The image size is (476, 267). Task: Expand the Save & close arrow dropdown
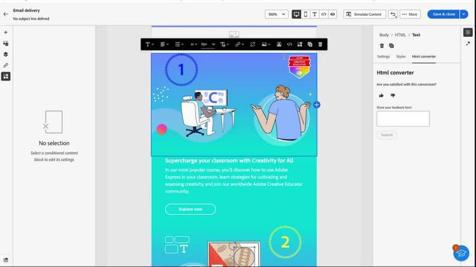point(464,14)
